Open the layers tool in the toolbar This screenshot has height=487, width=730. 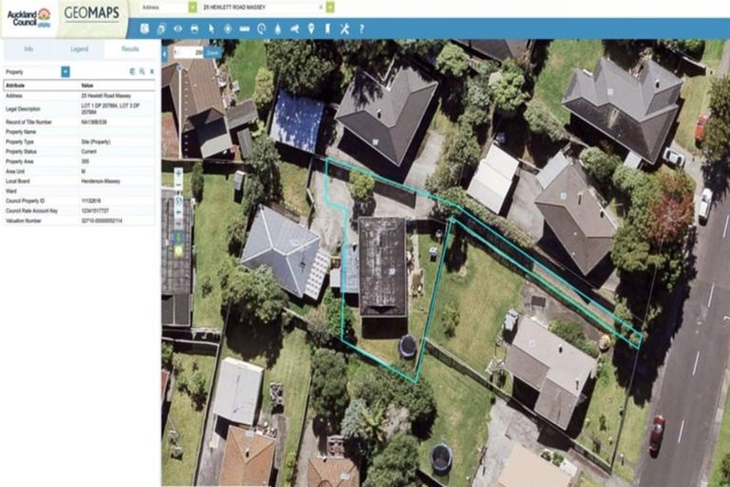[x=160, y=29]
